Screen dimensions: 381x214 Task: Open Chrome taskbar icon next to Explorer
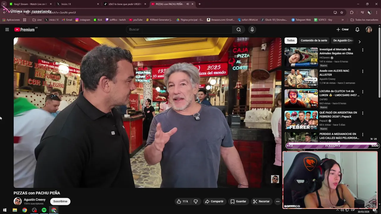[24, 210]
